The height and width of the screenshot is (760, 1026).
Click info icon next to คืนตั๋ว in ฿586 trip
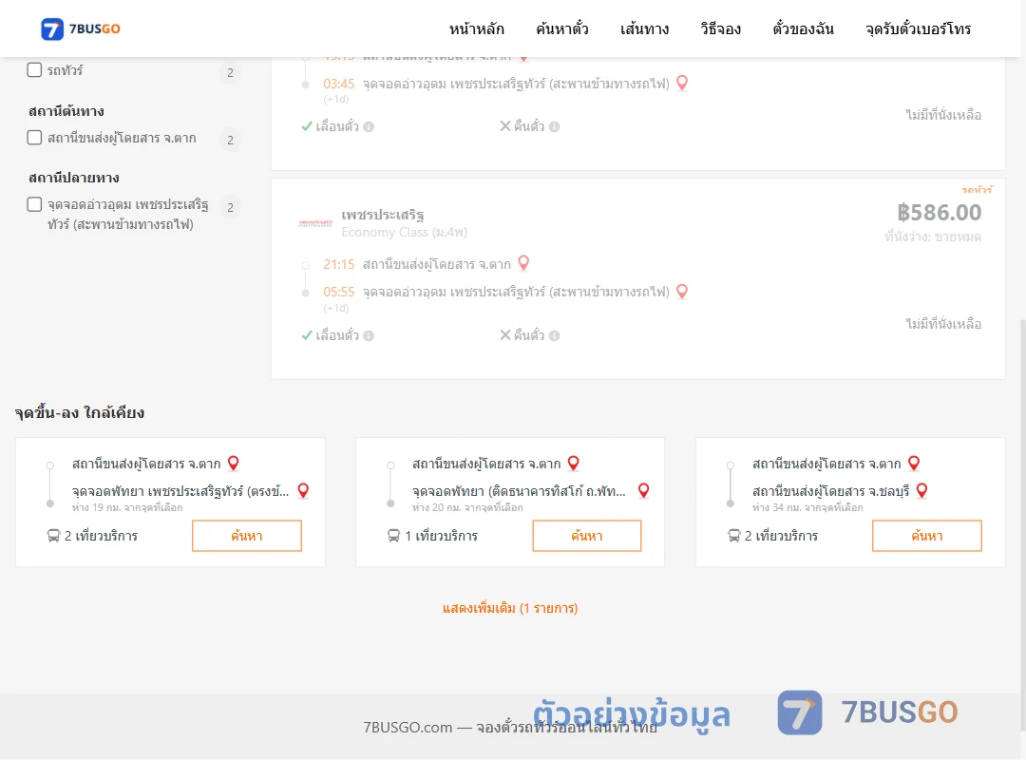[554, 335]
